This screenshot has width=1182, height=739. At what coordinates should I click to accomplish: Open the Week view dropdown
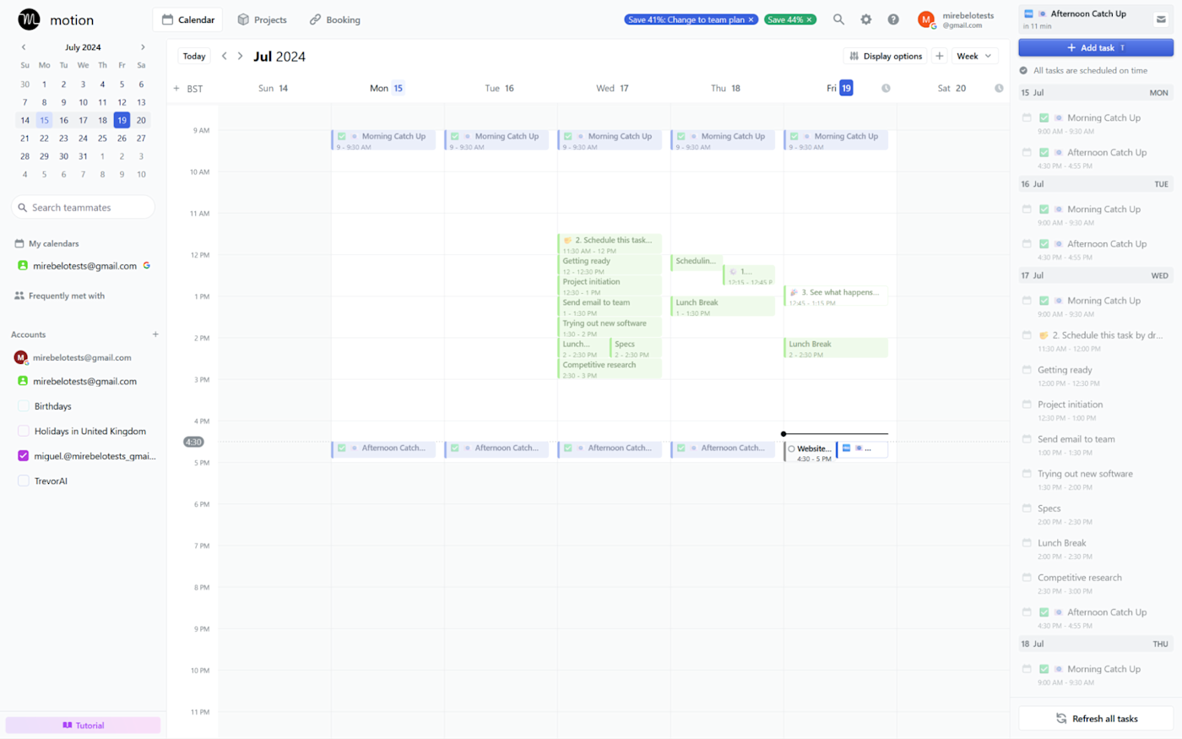[974, 56]
